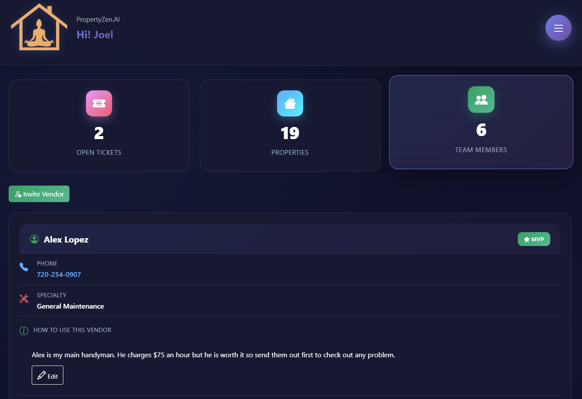582x399 pixels.
Task: Click the profile icon beside Alex Lopez
Action: (34, 239)
